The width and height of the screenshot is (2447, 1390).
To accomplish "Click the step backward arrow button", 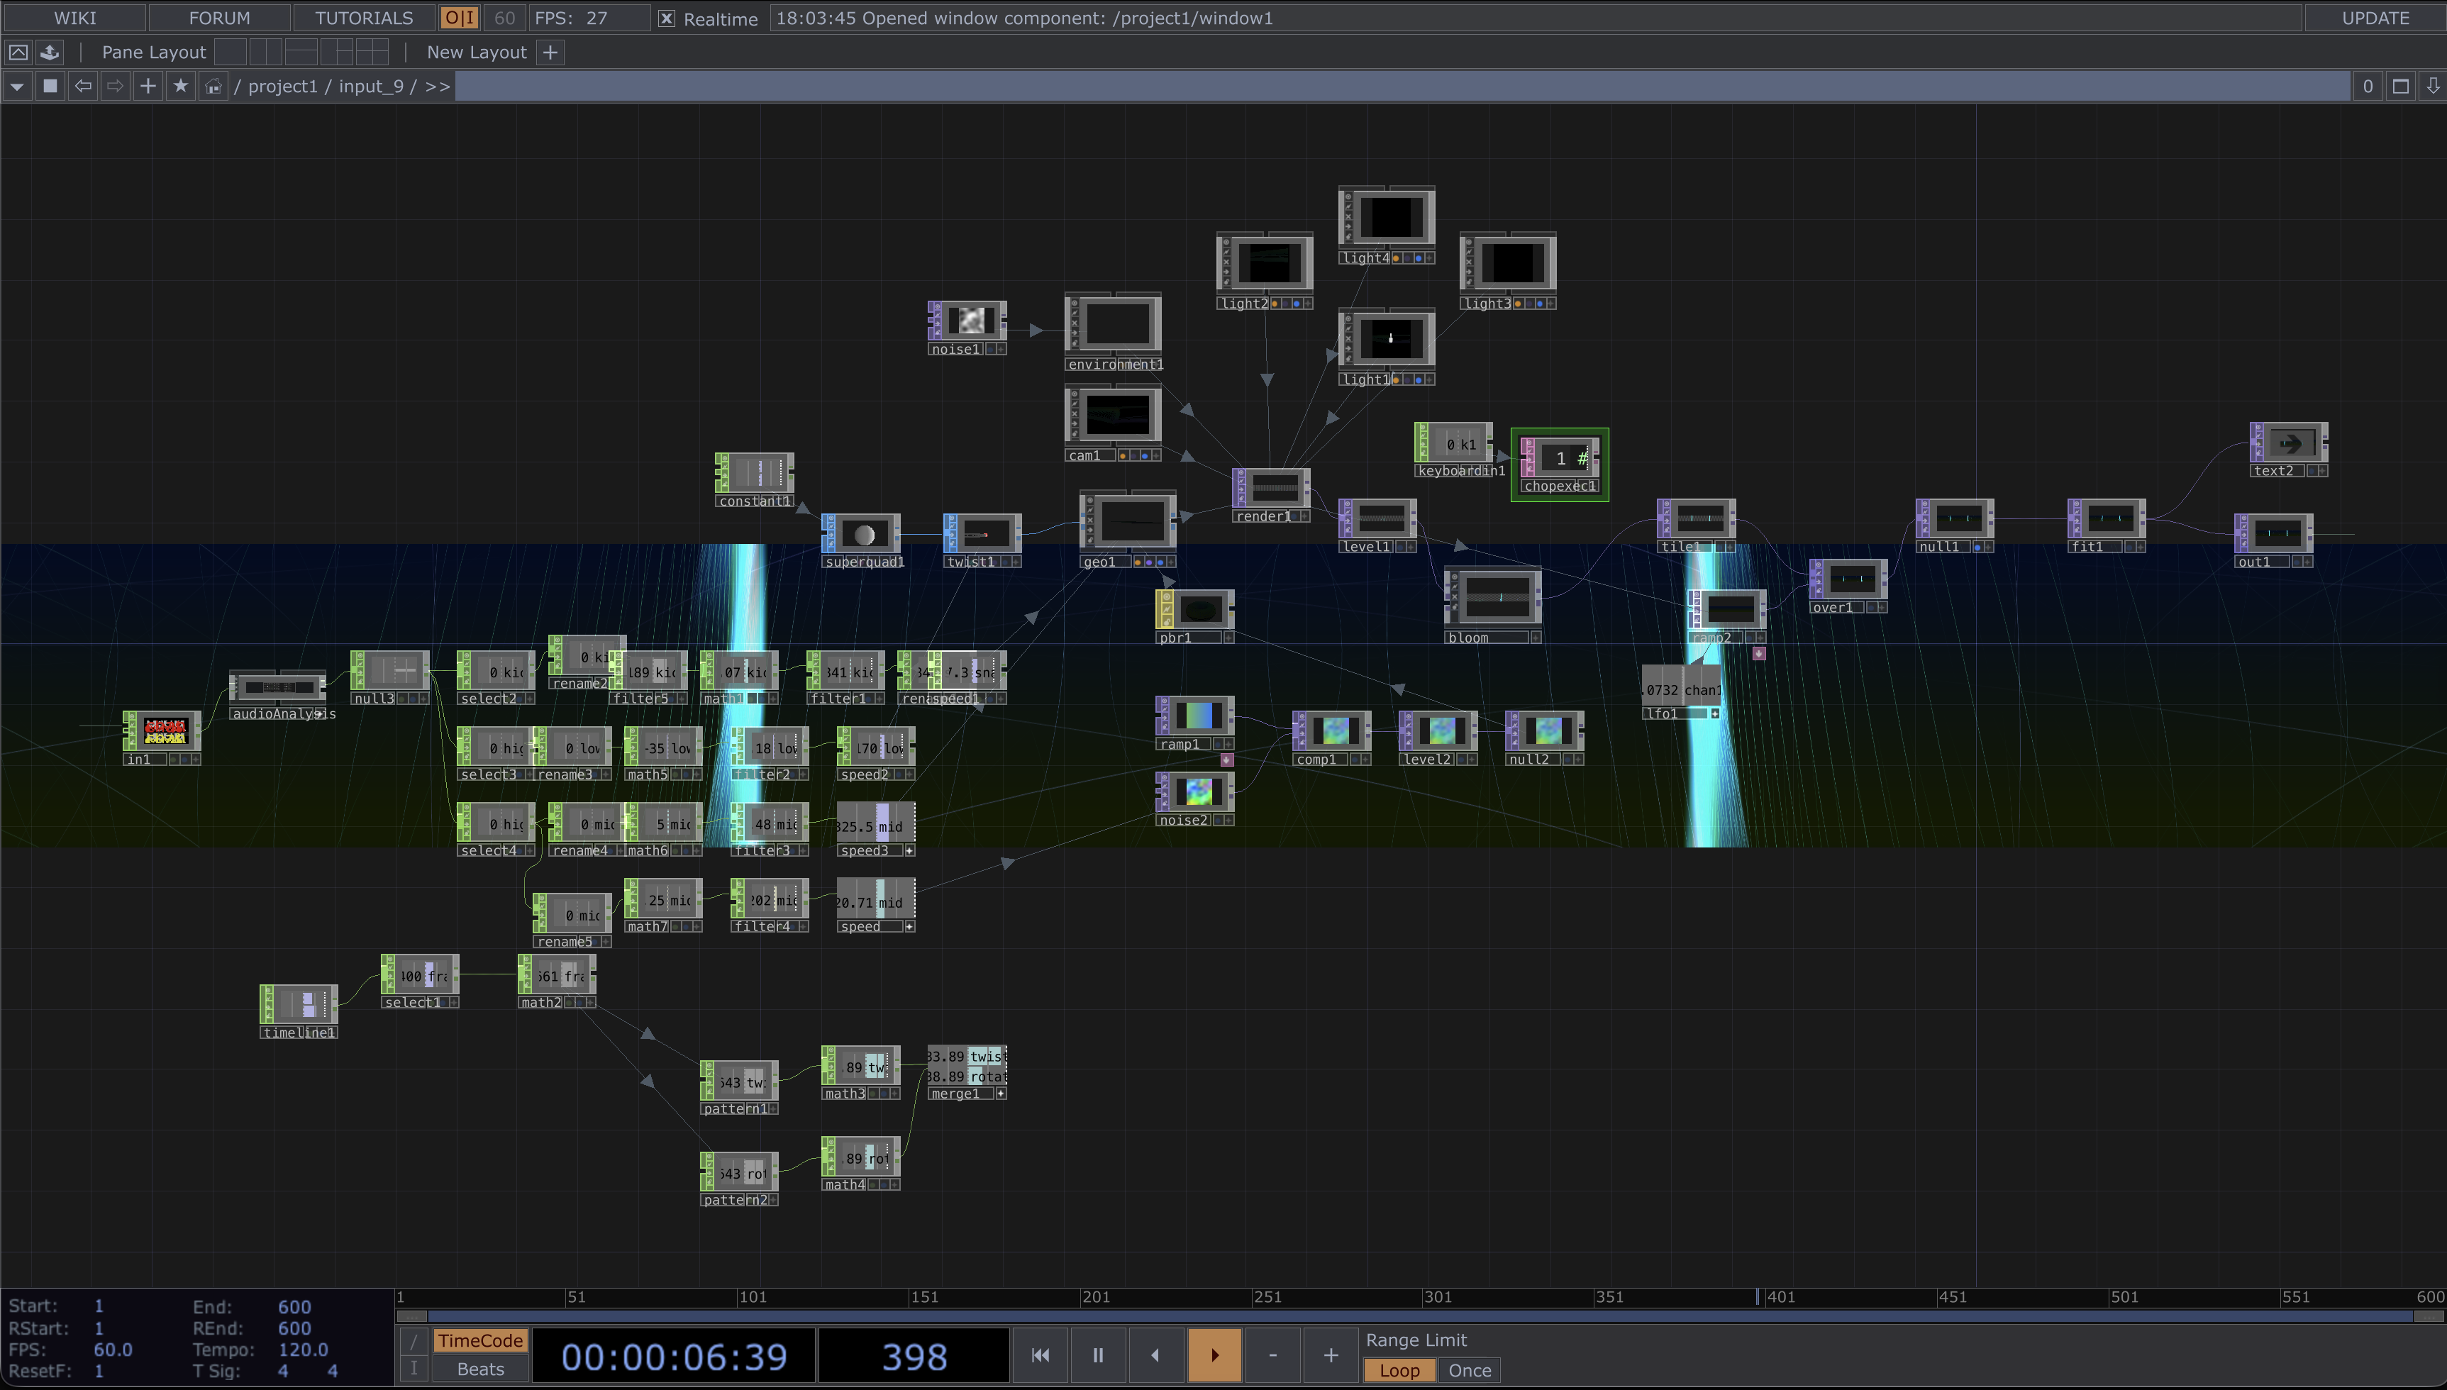I will (x=1155, y=1355).
